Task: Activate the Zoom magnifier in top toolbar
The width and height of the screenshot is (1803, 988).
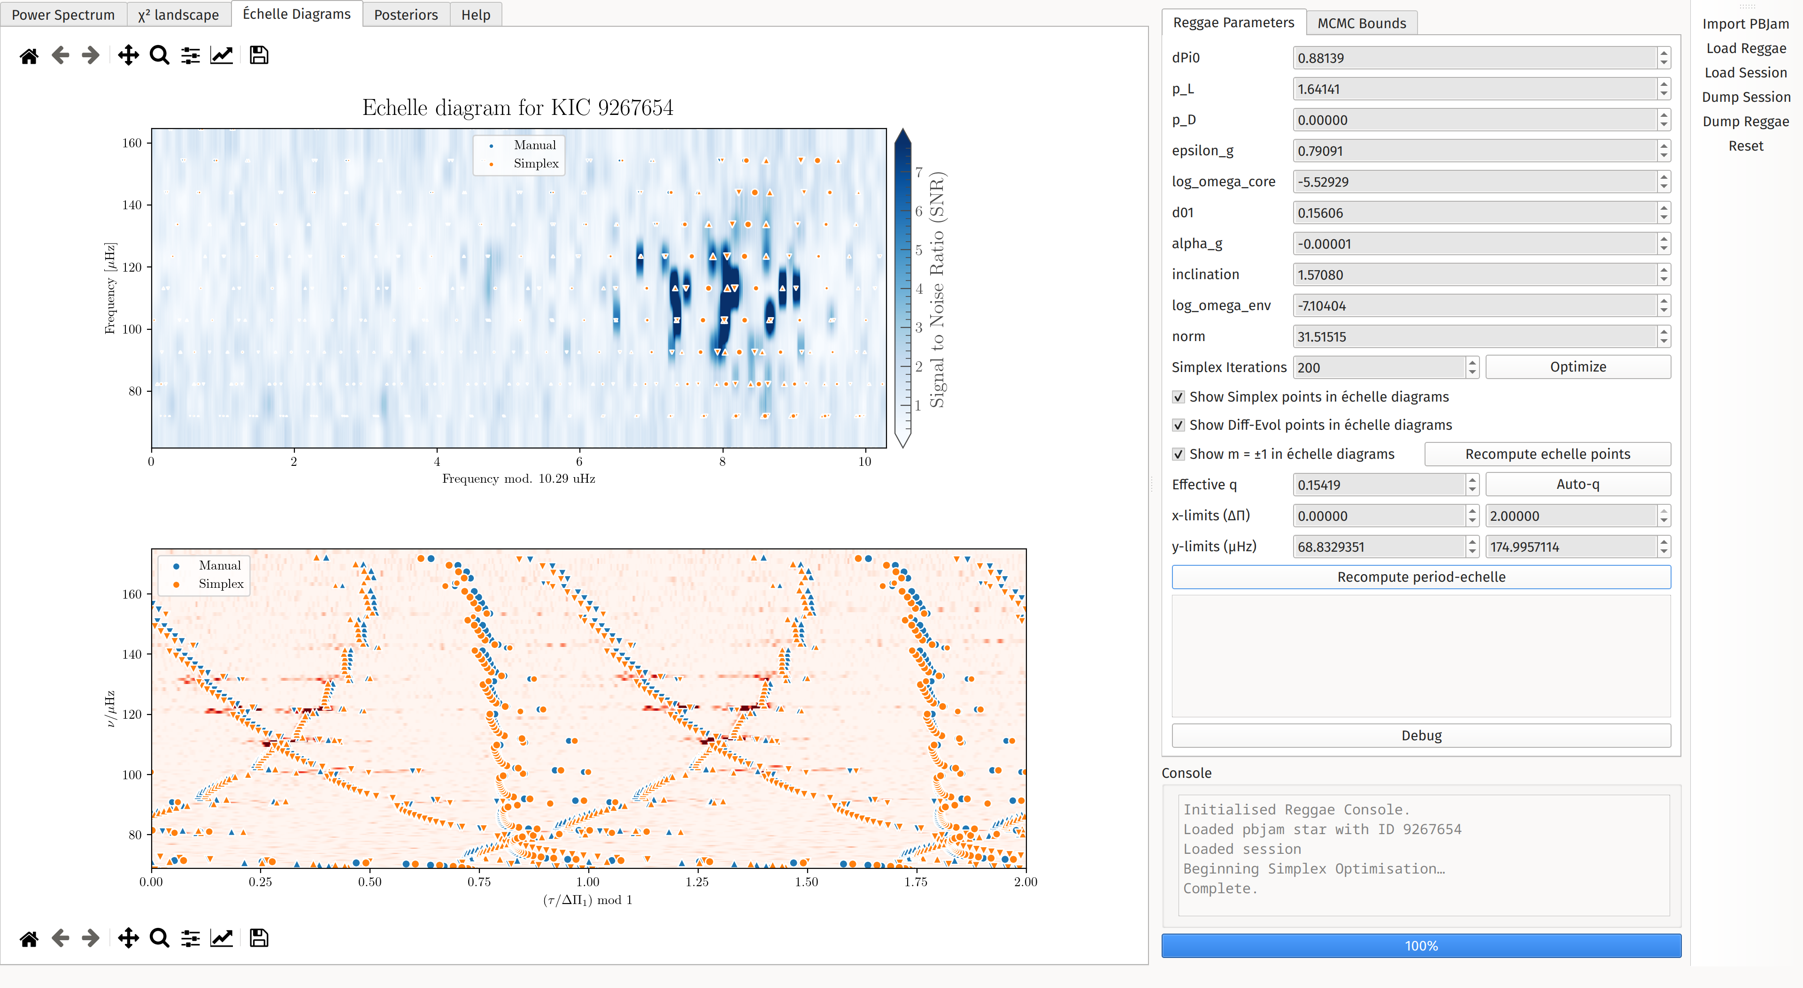Action: tap(160, 55)
